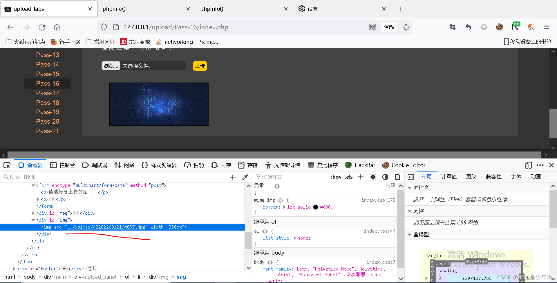
Task: Open Pass-21 in the sidebar
Action: tap(48, 131)
